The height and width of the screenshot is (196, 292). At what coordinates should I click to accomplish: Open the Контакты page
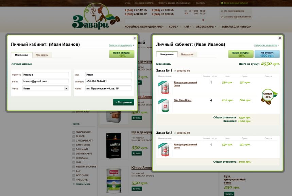200,3
